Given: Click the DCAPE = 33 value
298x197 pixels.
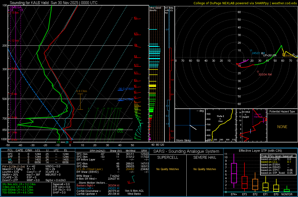Looking at the screenshot, I should point(10,177).
